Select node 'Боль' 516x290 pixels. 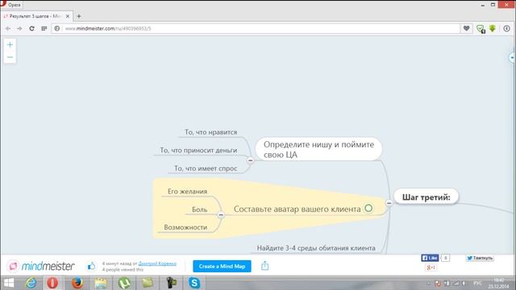click(199, 209)
